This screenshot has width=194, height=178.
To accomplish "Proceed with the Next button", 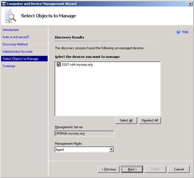I will click(132, 169).
